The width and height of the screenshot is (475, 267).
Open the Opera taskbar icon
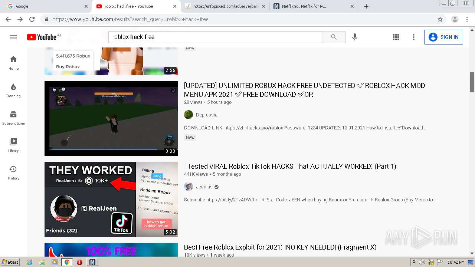[79, 262]
